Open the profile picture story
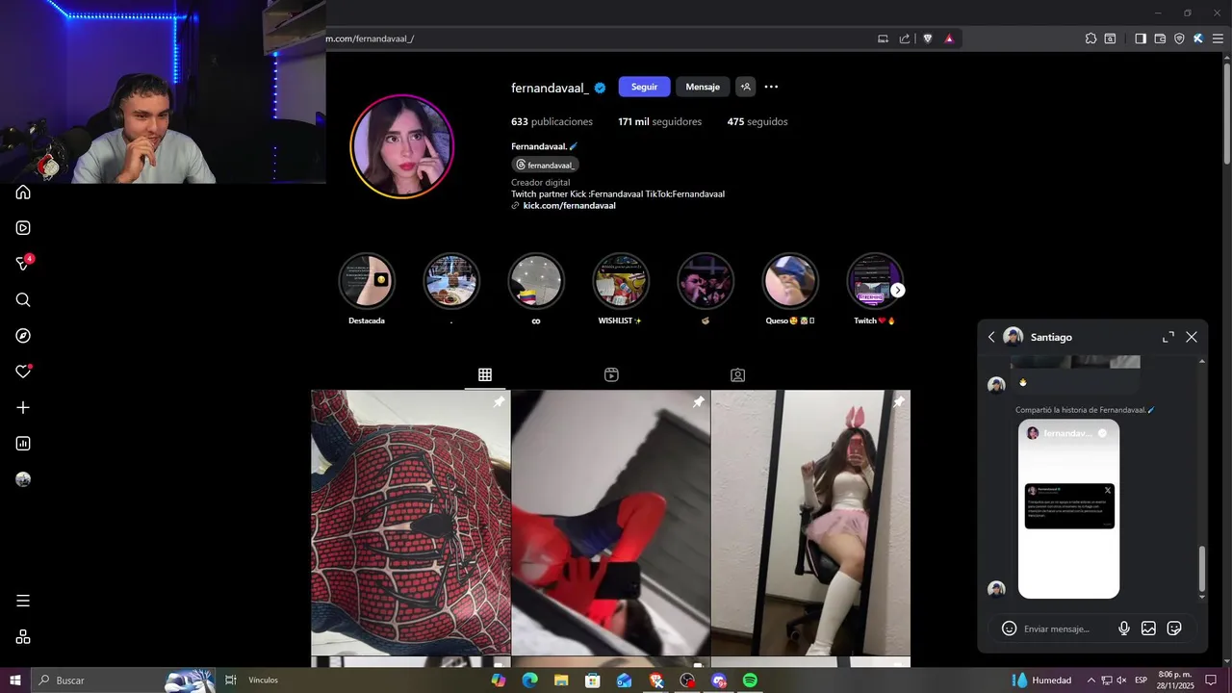The image size is (1232, 693). pos(401,146)
